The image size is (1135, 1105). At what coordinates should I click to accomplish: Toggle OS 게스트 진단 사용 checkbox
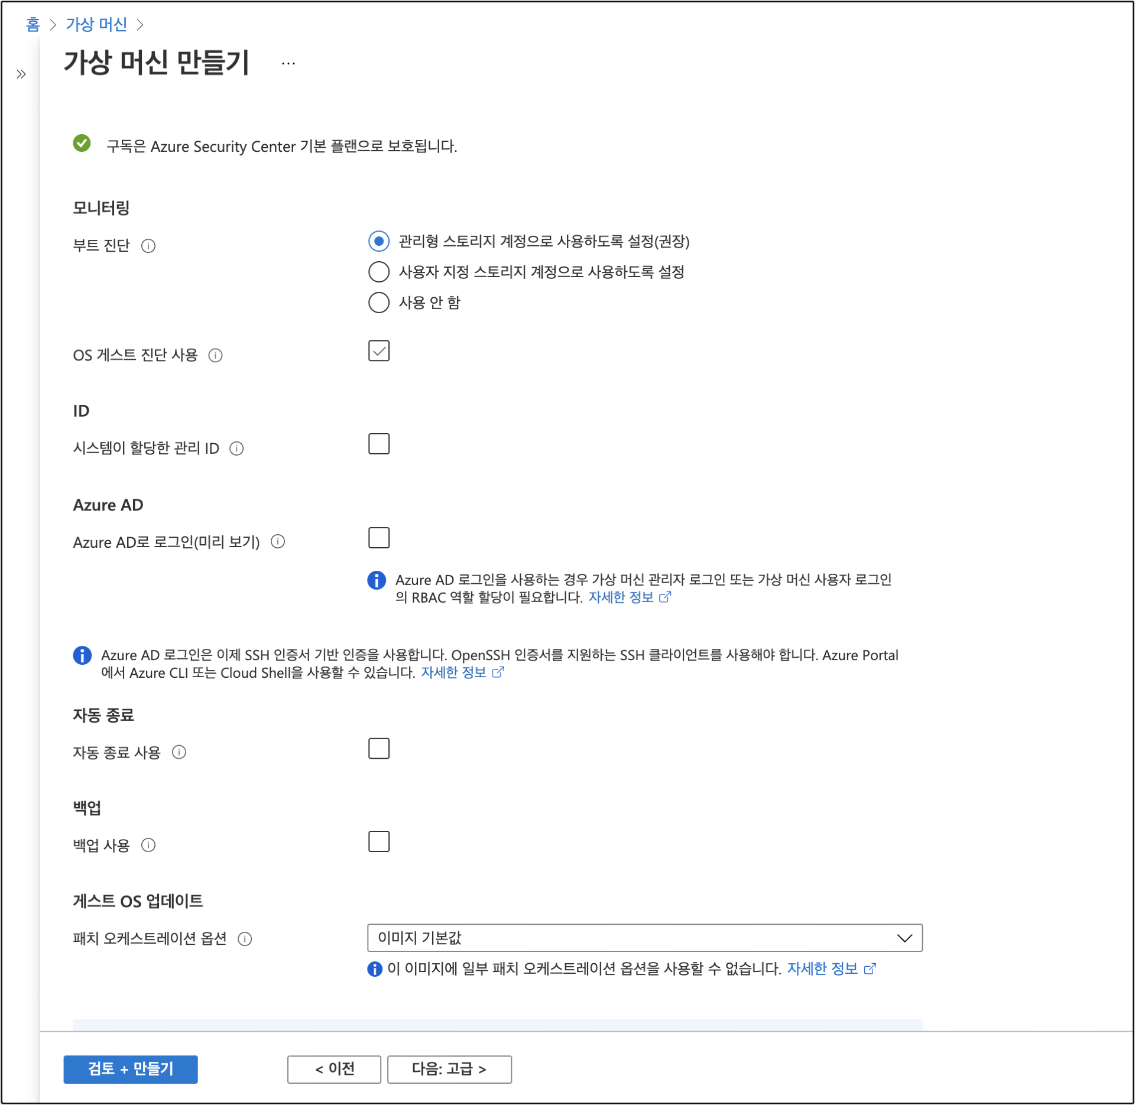coord(379,351)
